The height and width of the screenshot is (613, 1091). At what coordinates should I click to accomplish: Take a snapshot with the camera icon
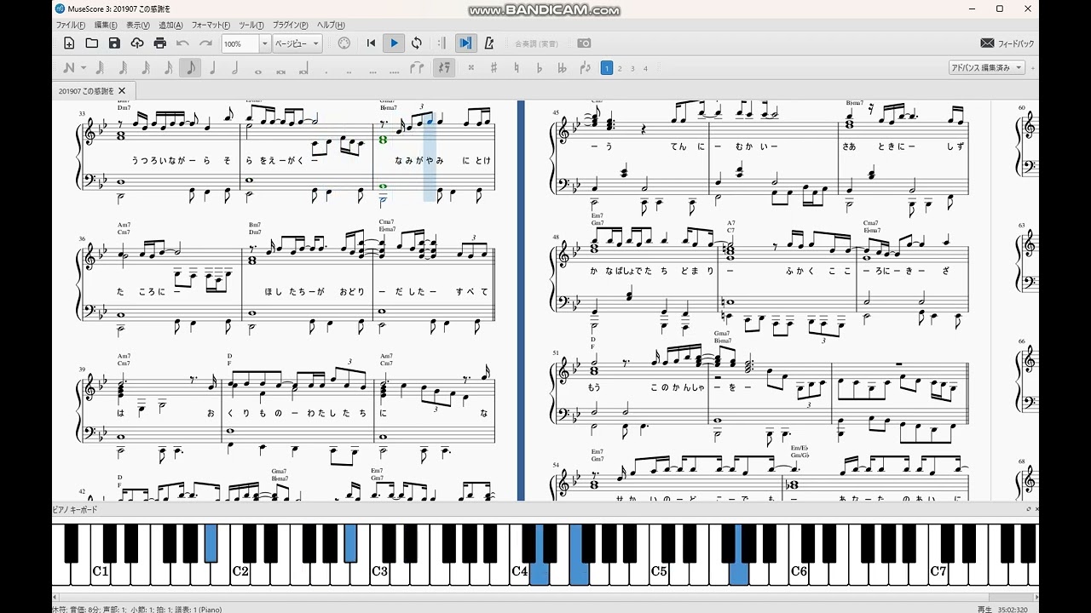coord(584,43)
